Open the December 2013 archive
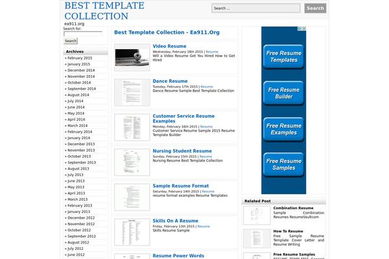The height and width of the screenshot is (259, 389). point(81,144)
